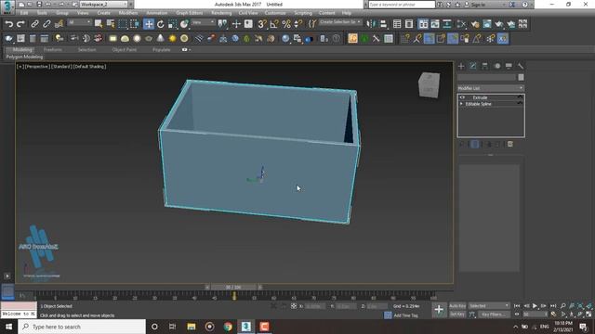Click the Perspective viewport label
Screen dimensions: 595x334
tap(37, 66)
